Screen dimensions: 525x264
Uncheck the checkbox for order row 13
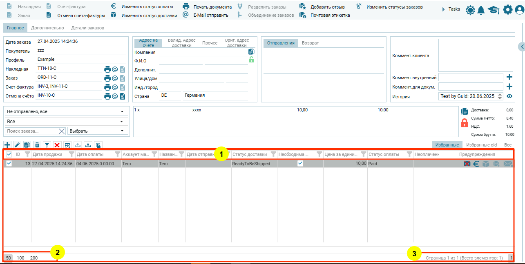tap(9, 163)
